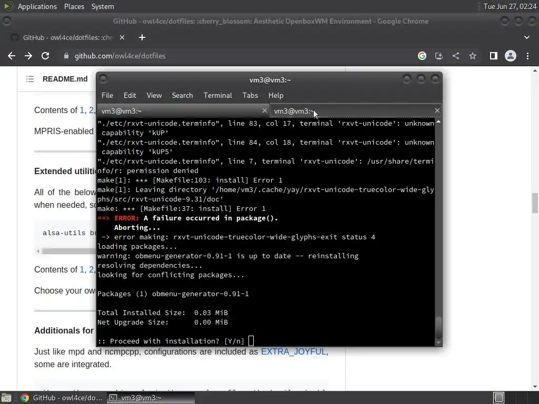Click 'Net Upgrade Size: 0.00 MiB' line
Viewport: 539px width, 404px height.
163,322
